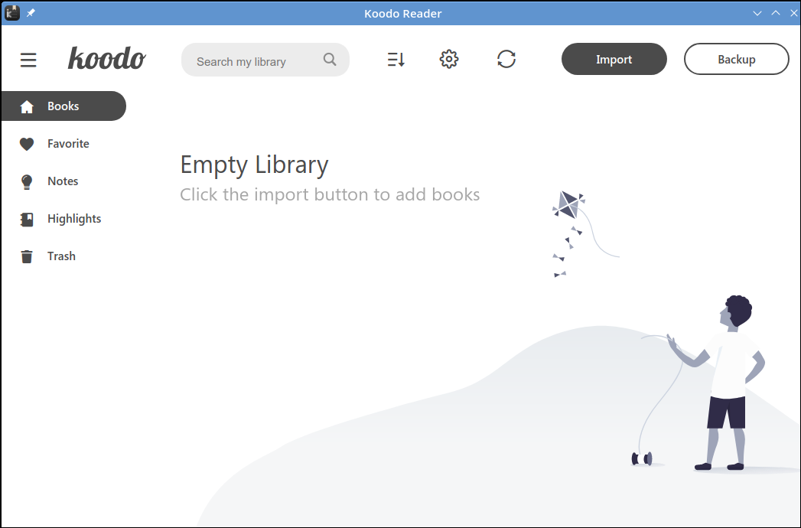Click the Koodo app icon in title bar
The height and width of the screenshot is (528, 801).
coord(12,13)
